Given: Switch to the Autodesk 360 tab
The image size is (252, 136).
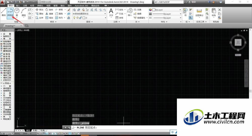Looking at the screenshot, I should pyautogui.click(x=81, y=6).
